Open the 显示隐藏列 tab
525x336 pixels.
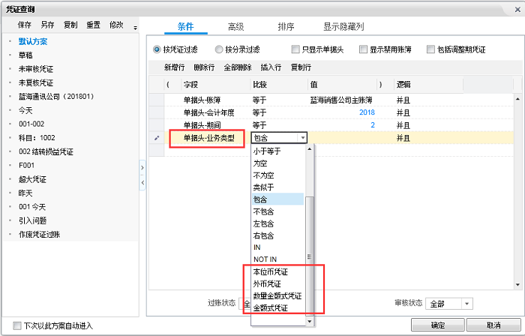point(343,26)
